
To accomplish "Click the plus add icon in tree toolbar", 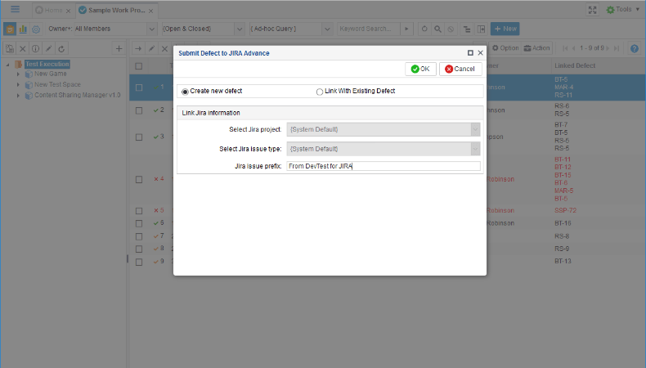I will click(119, 48).
